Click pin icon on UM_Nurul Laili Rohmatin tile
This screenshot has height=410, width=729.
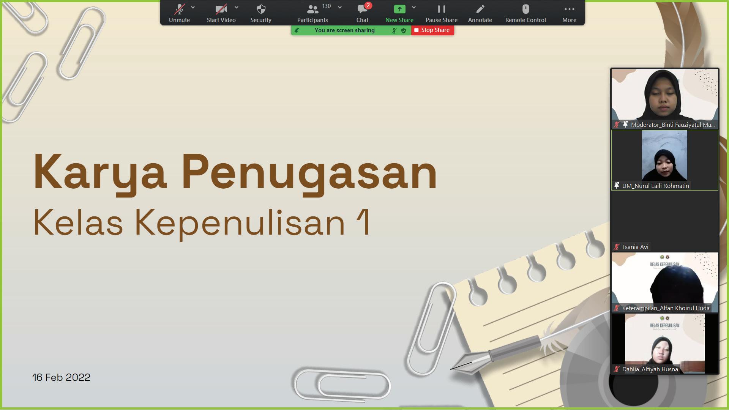tap(617, 185)
